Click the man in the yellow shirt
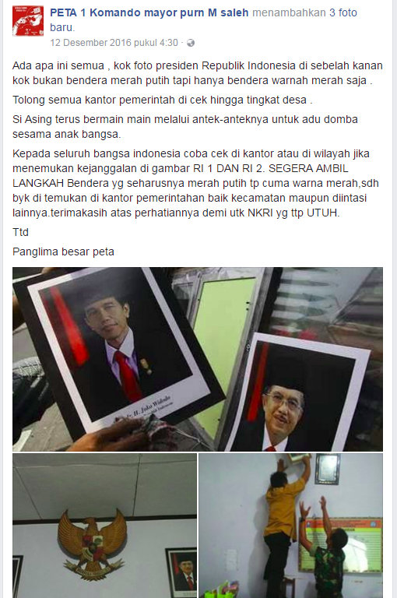The image size is (397, 598). (286, 526)
